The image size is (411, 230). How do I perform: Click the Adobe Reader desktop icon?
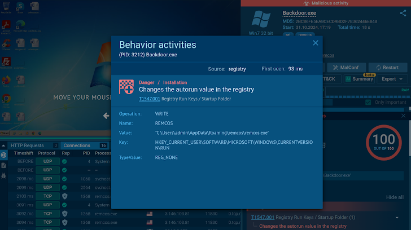[x=5, y=24]
